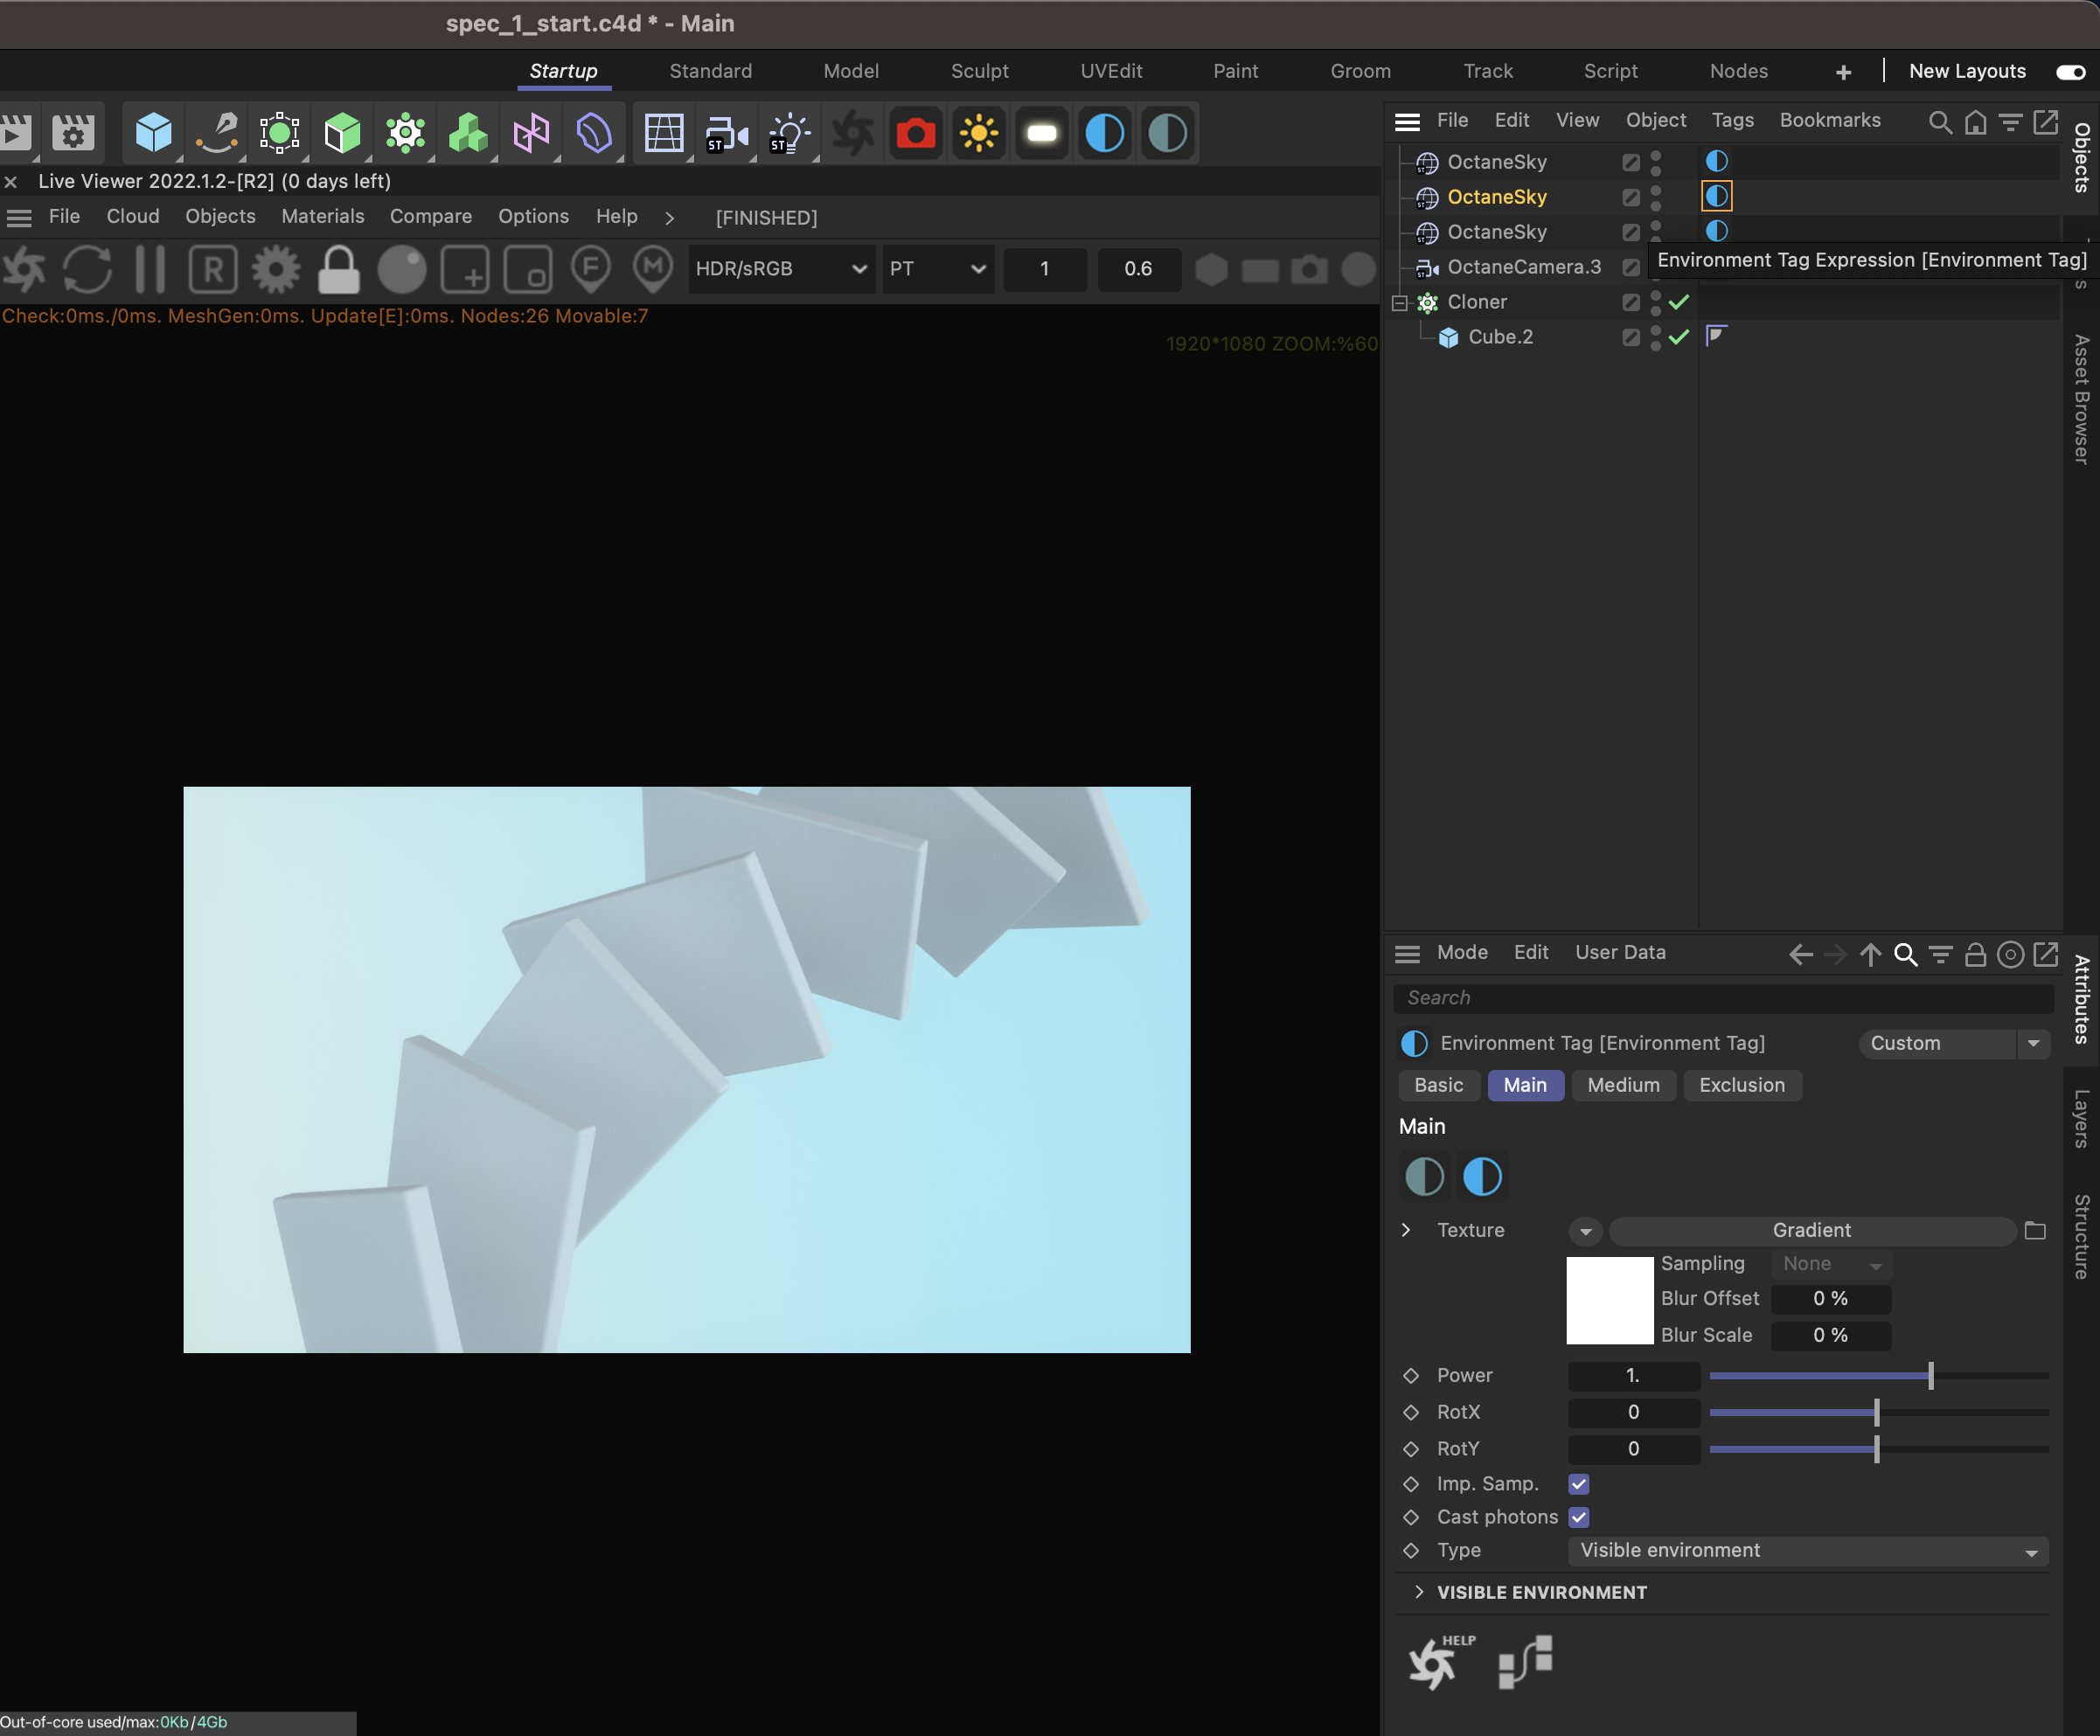The image size is (2100, 1736).
Task: Toggle the layer box on the OctaneCamera.3 row
Action: point(1631,267)
